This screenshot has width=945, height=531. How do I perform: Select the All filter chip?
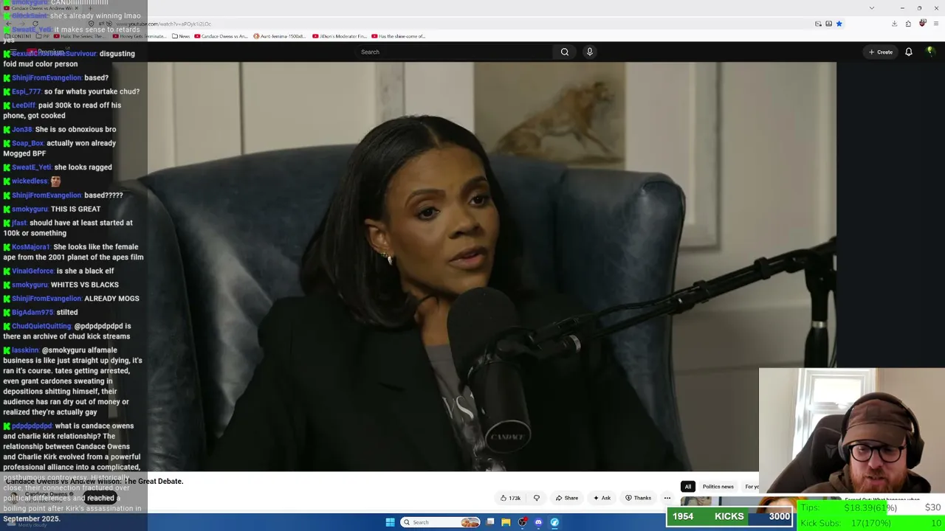687,487
